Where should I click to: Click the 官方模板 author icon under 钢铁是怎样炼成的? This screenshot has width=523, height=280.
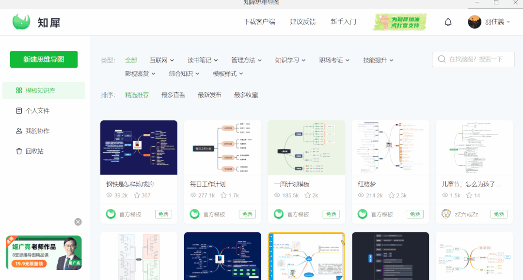coord(111,214)
